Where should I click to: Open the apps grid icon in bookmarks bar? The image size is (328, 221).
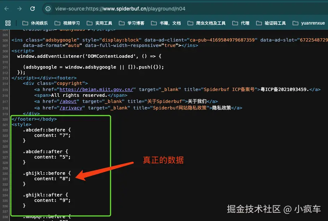pyautogui.click(x=8, y=23)
